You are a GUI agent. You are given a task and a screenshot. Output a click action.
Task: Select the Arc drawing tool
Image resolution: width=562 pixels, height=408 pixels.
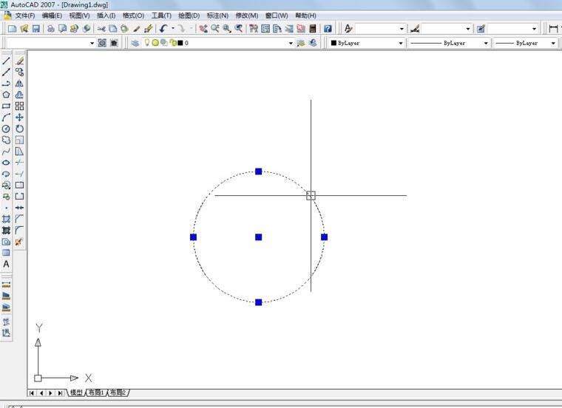tap(6, 118)
